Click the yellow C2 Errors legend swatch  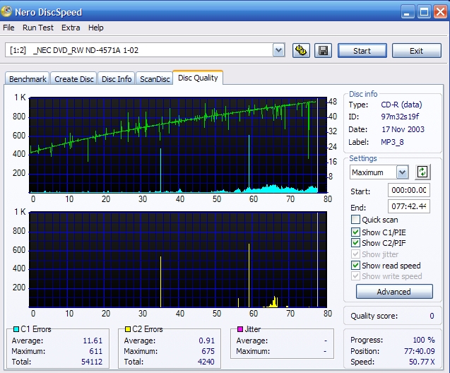coord(128,329)
